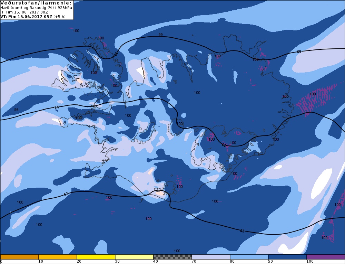Select the 'Hæð (dam) og Rakastig (%) í 925hPa' line

36,8
